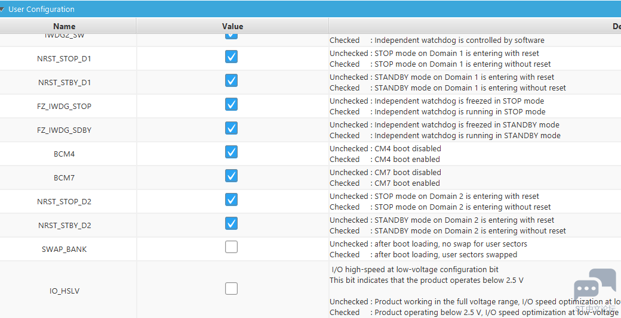The image size is (621, 318).
Task: Disable CM4 boot via BCM4 checkbox
Action: tap(231, 152)
